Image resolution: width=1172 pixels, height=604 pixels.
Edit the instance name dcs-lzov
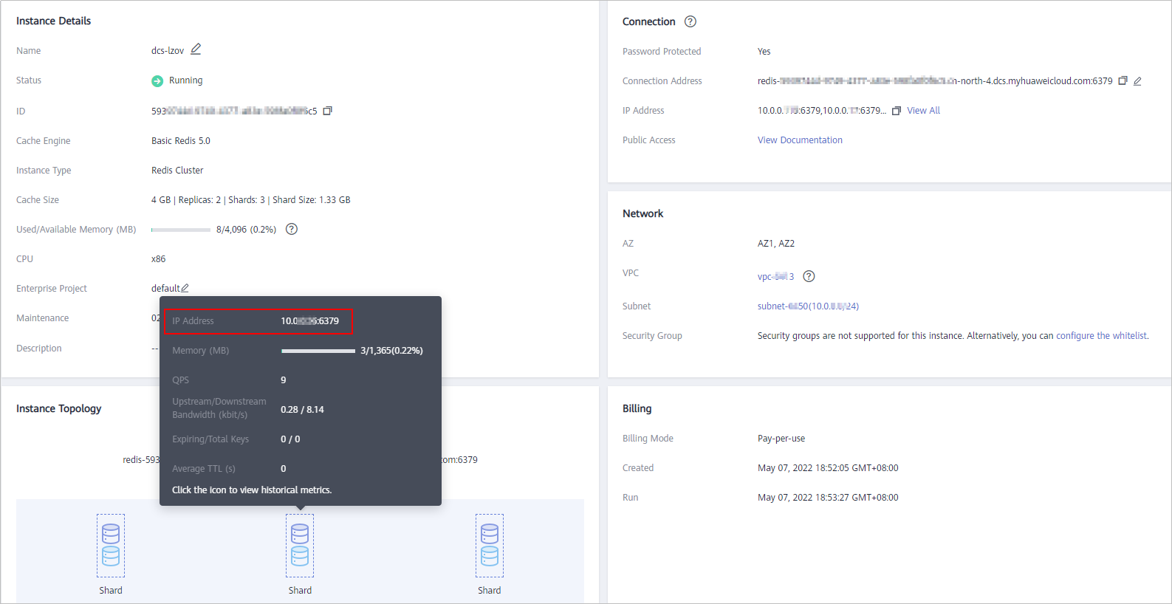point(196,49)
